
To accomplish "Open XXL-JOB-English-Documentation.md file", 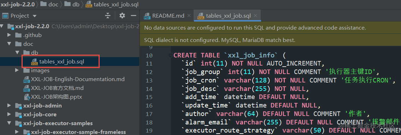I will coord(78,79).
